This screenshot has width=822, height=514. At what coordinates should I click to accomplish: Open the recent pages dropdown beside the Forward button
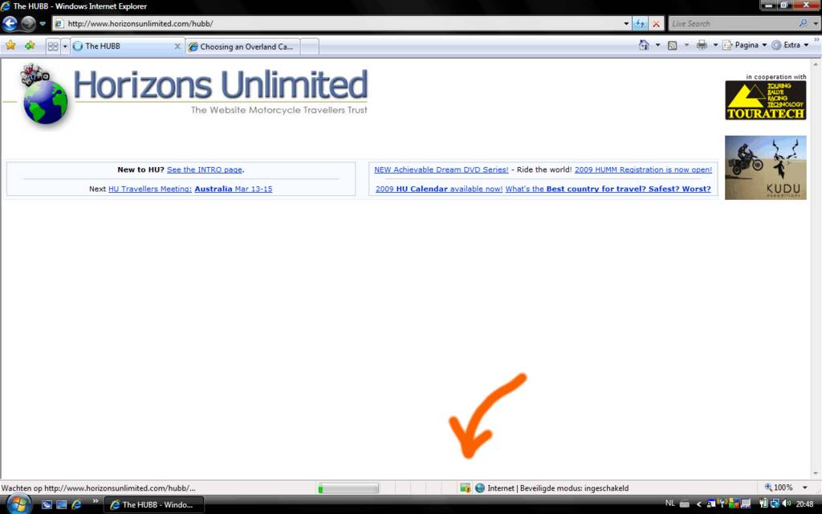coord(43,23)
